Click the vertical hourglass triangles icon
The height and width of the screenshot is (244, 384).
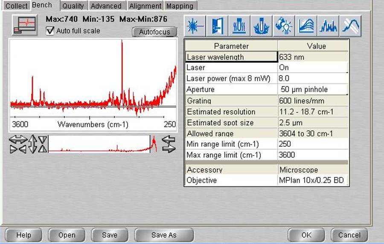pos(43,144)
